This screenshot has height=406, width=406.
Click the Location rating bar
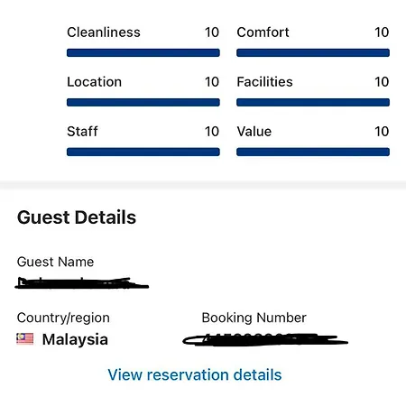coord(143,102)
